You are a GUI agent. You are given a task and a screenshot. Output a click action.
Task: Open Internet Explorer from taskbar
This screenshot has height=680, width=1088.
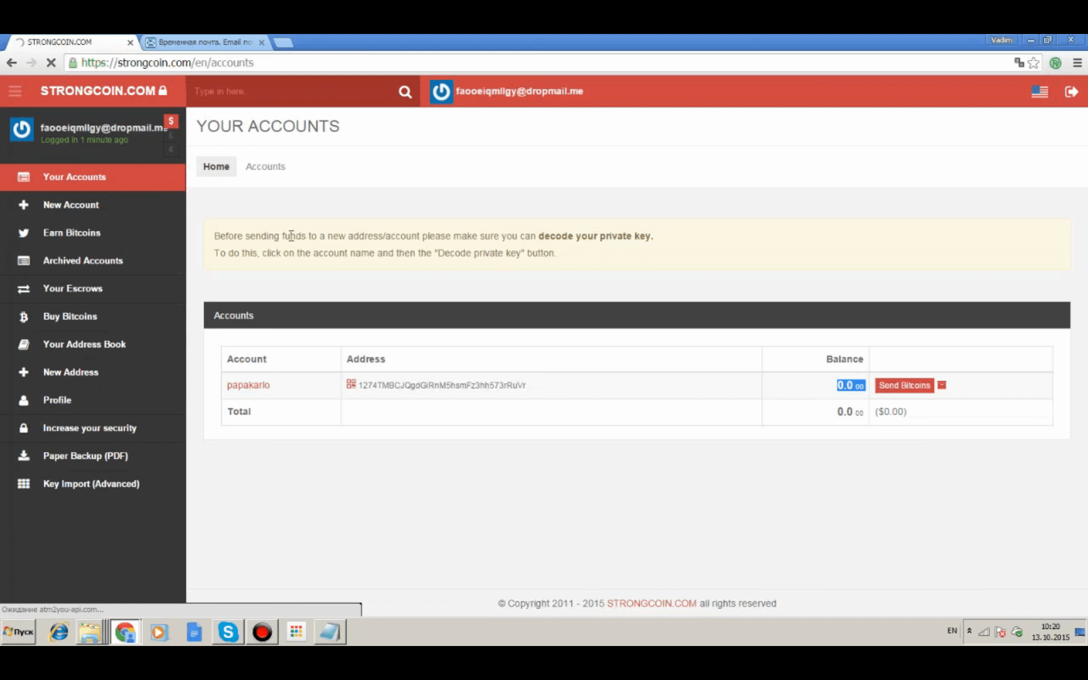coord(59,632)
